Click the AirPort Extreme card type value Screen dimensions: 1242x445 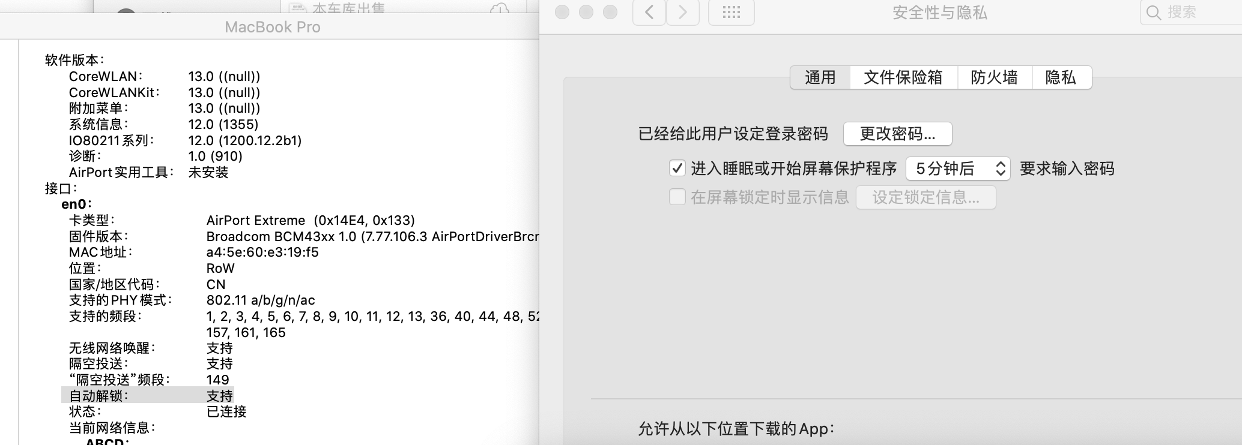tap(310, 221)
